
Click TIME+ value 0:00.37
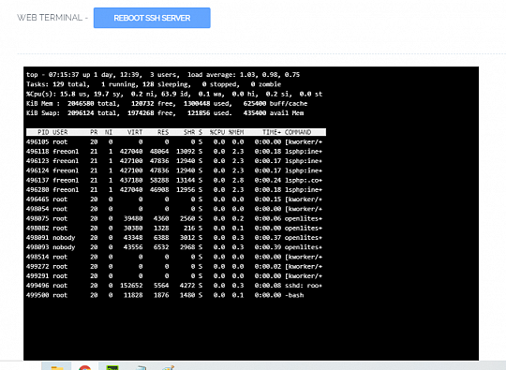point(268,237)
